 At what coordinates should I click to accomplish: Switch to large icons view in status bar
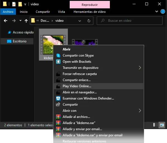(x=162, y=125)
